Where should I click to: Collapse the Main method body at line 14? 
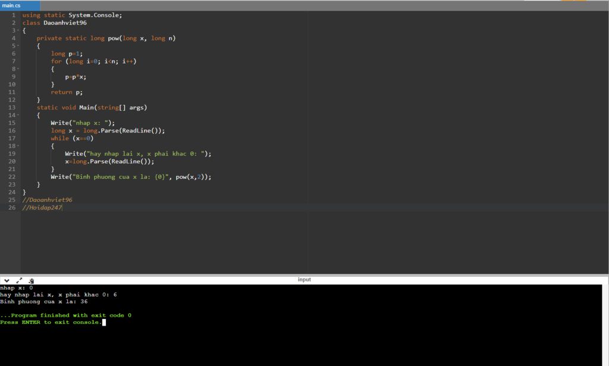click(x=18, y=115)
